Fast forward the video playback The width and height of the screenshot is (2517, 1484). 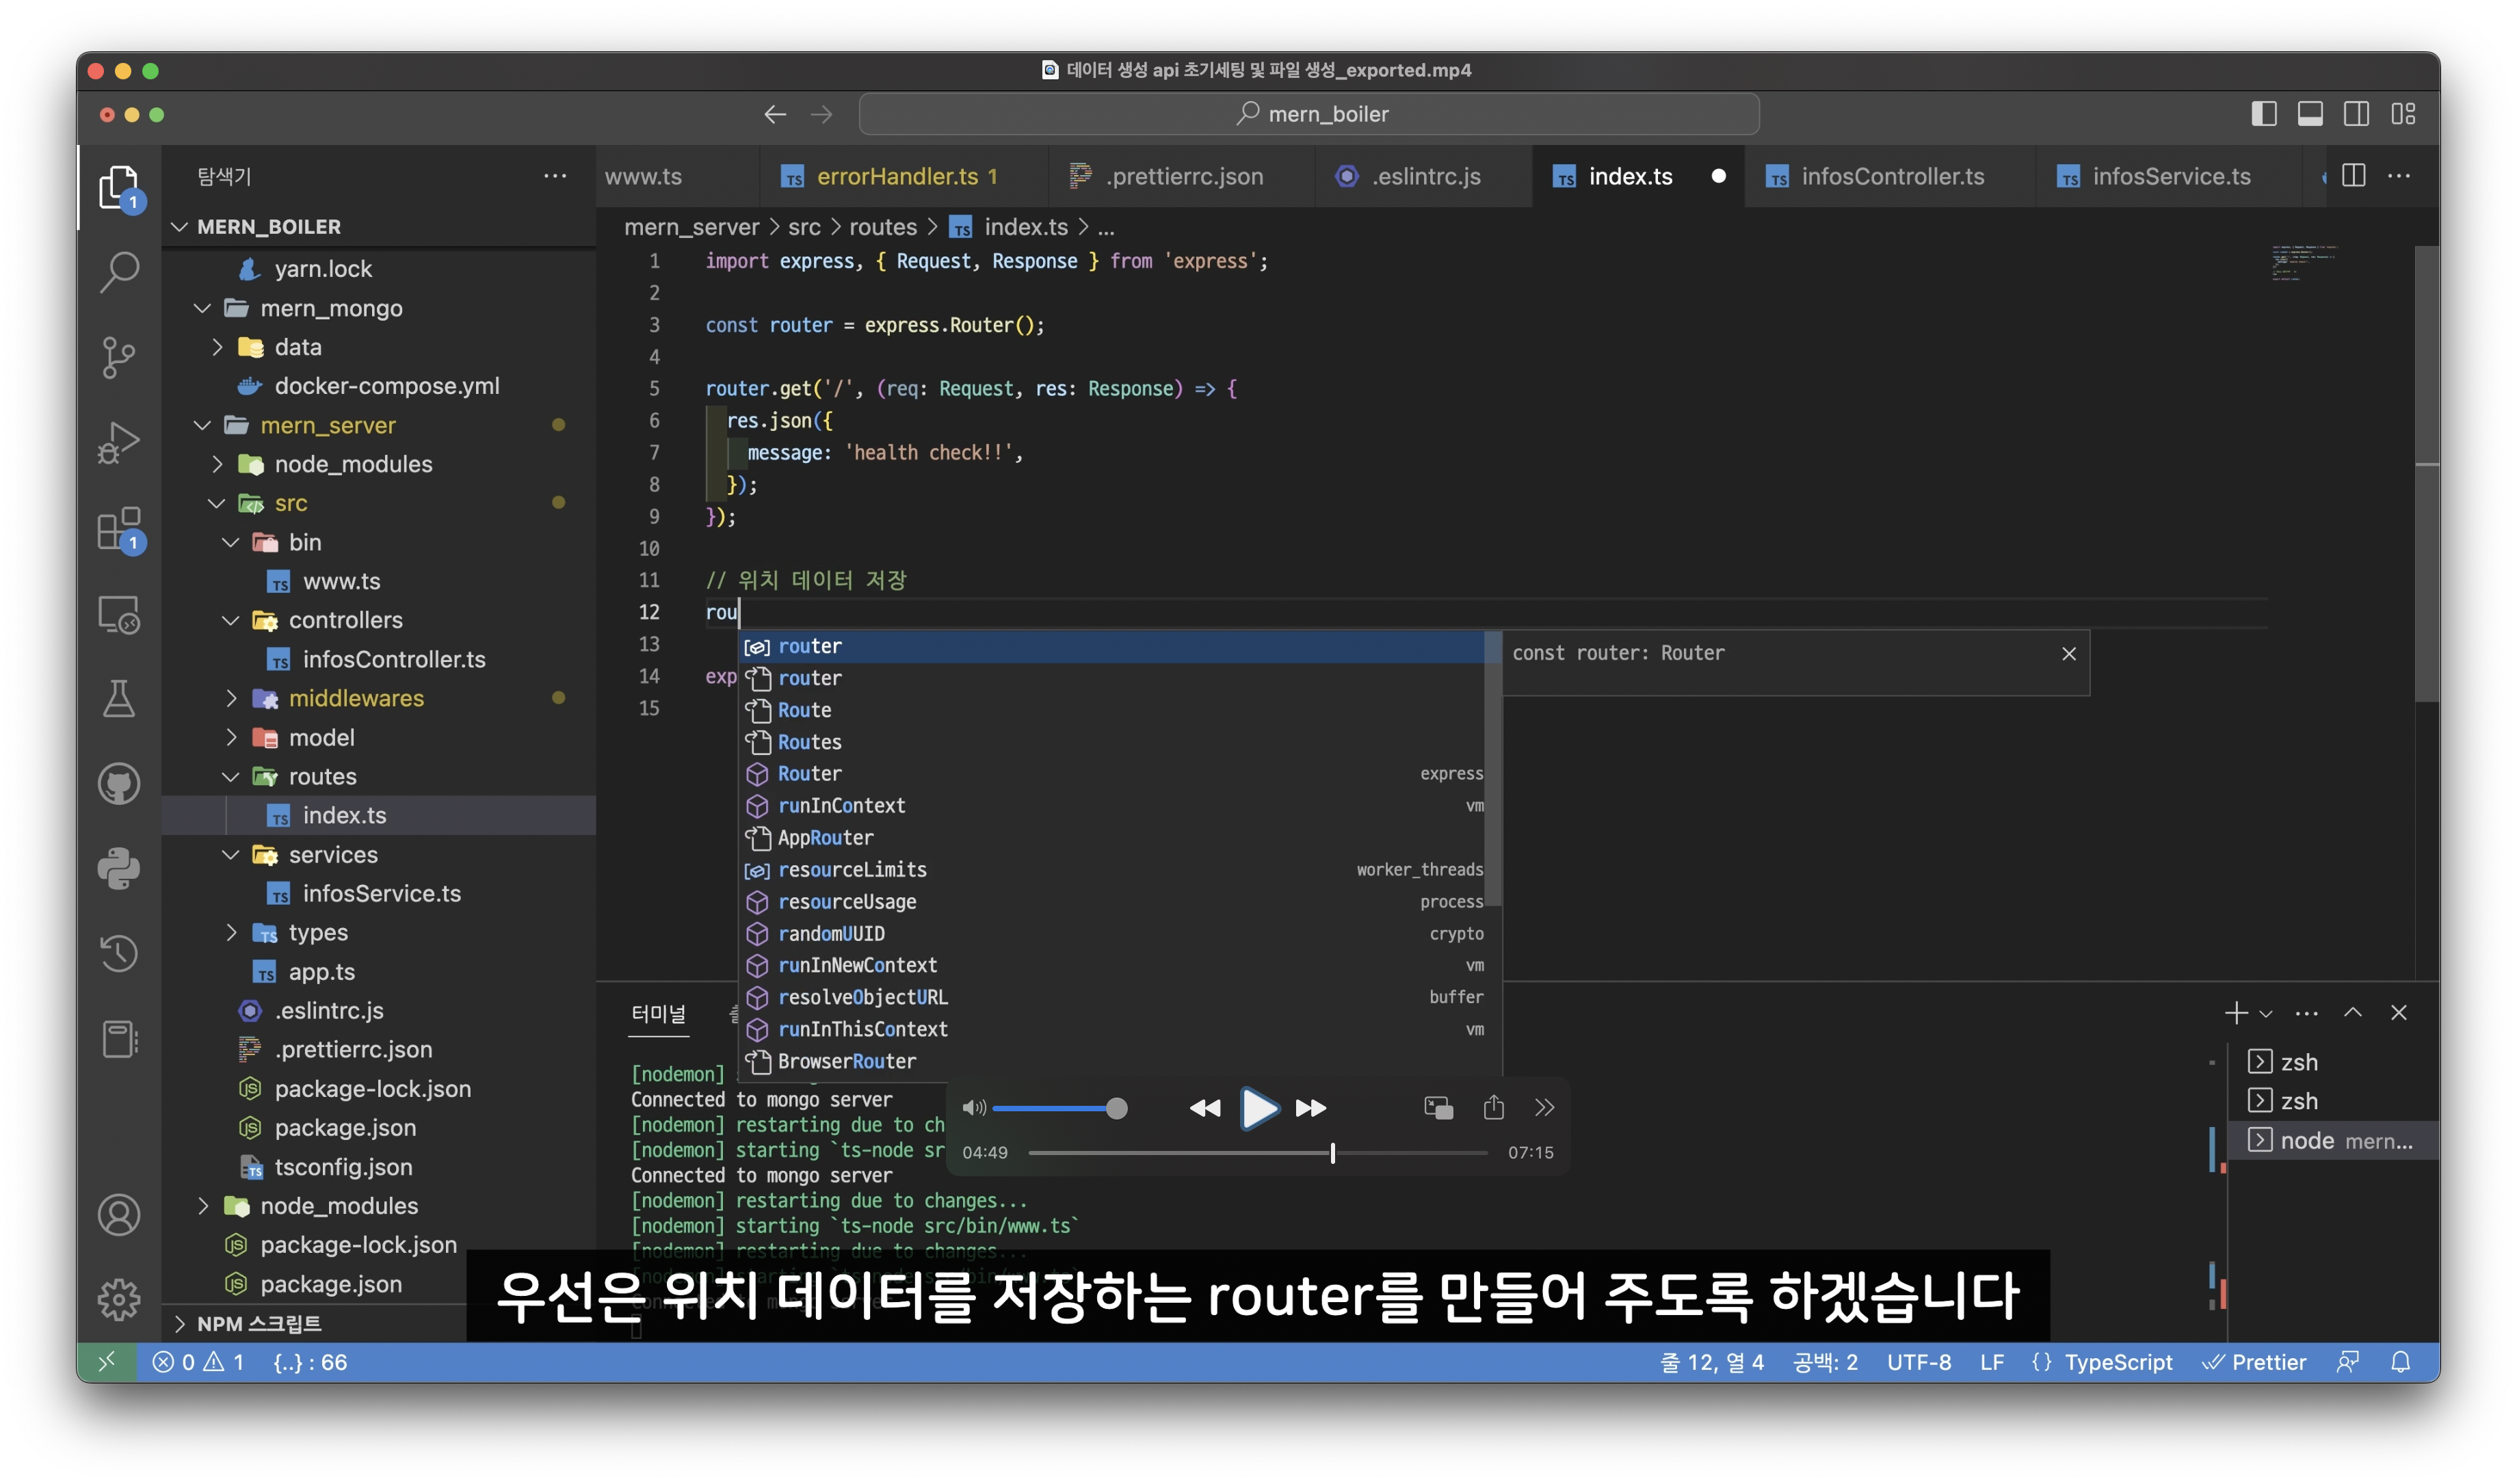(x=1311, y=1108)
